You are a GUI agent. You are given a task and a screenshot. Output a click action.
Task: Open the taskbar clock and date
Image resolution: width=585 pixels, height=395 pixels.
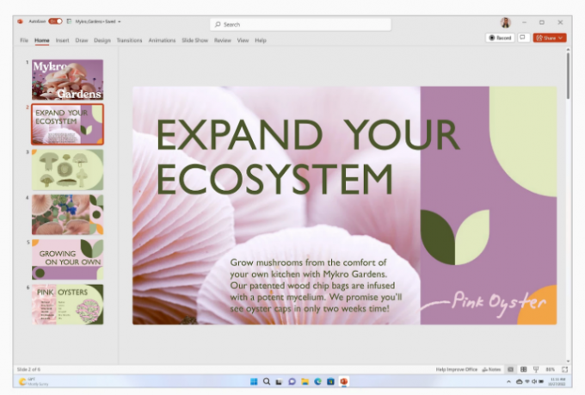coord(557,381)
